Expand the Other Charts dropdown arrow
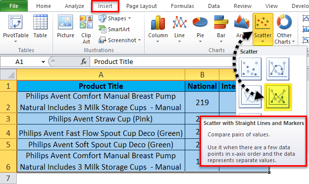 (293, 42)
